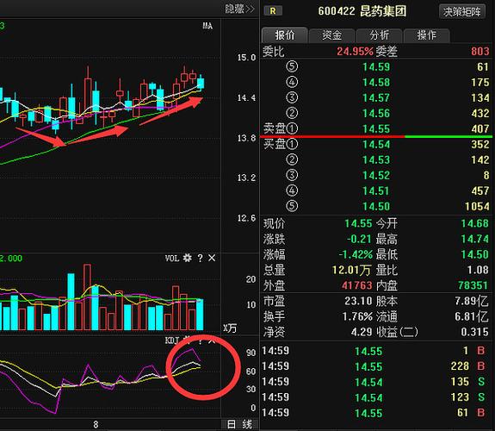Click the 卖盘① sell level marker
Image resolution: width=495 pixels, height=431 pixels.
coord(281,128)
